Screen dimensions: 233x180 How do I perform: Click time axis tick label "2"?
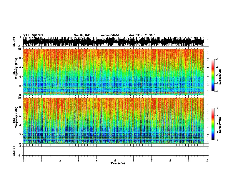pos(60,161)
